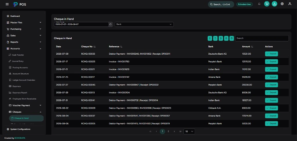Click the print icon in table toolbar
Screen dimensions: 297x141
[232, 38]
